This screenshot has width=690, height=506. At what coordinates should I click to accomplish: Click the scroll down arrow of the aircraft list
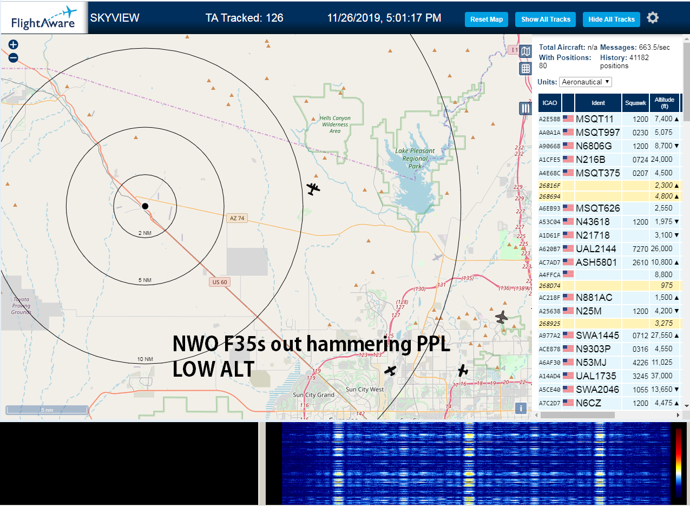pos(686,406)
